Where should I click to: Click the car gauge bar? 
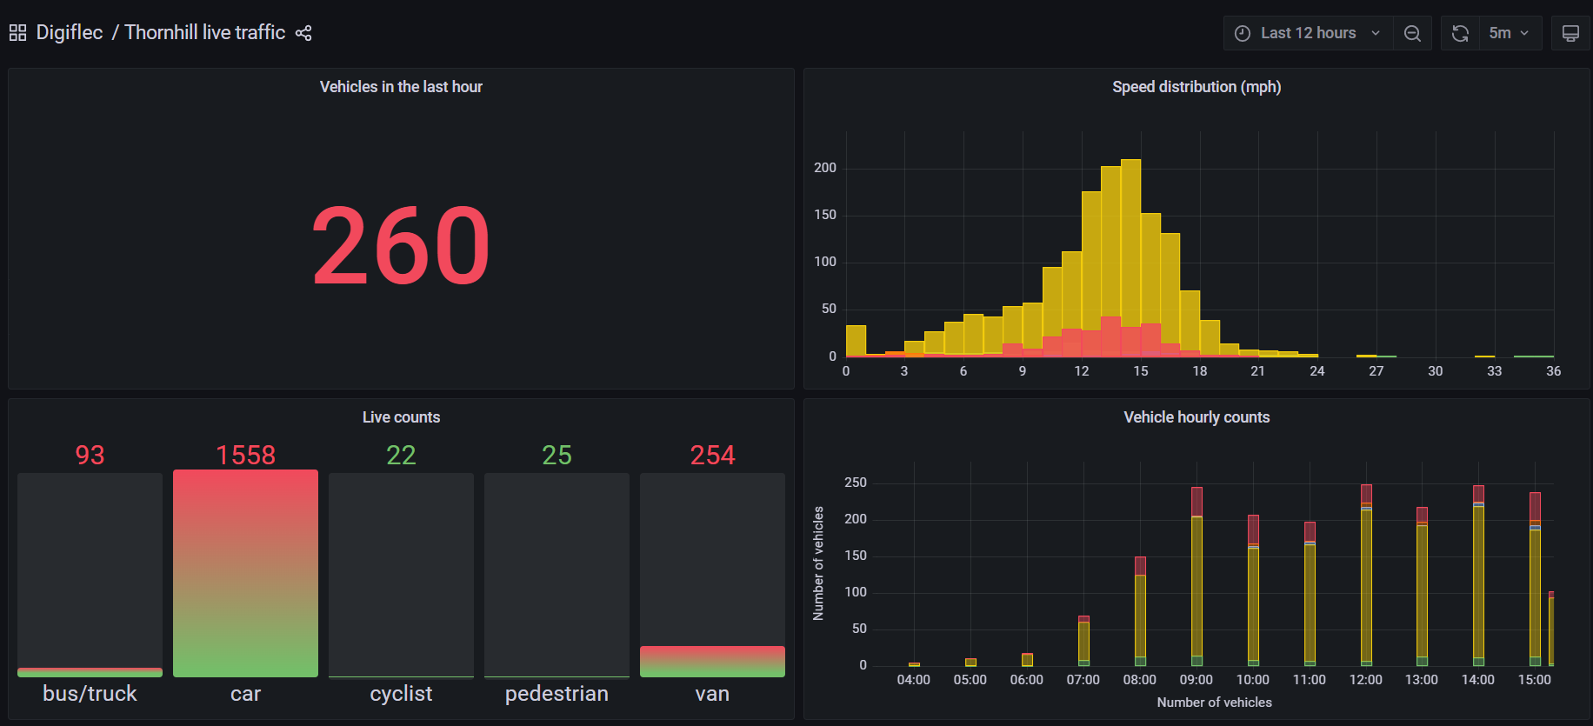[x=245, y=574]
